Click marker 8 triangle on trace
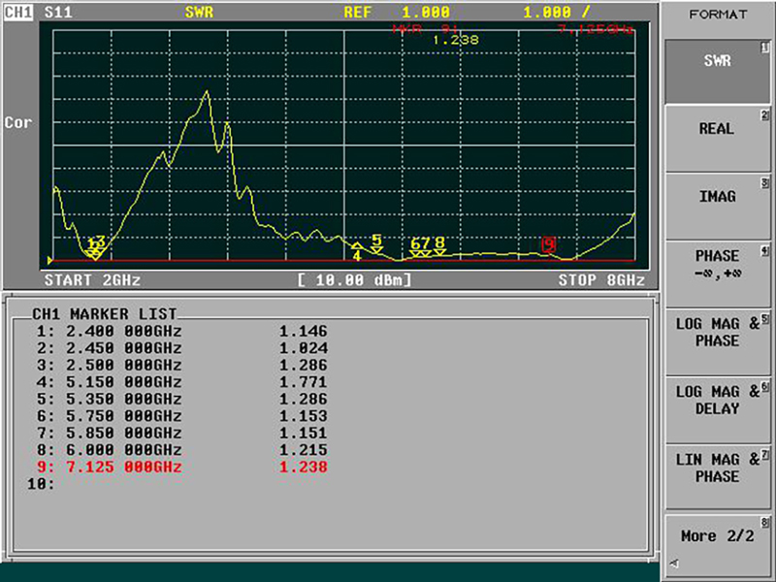The width and height of the screenshot is (776, 582). click(439, 252)
